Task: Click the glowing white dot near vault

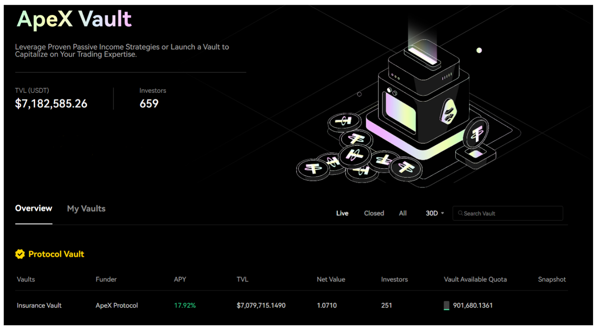Action: 479,50
